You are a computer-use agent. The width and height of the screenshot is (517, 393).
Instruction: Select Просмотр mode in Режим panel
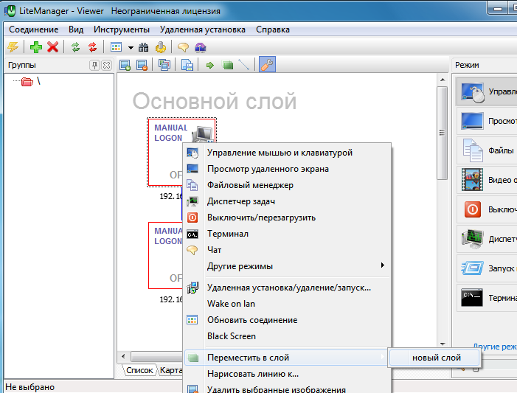click(x=487, y=121)
